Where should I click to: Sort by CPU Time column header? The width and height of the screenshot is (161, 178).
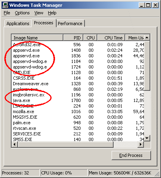coord(111,38)
